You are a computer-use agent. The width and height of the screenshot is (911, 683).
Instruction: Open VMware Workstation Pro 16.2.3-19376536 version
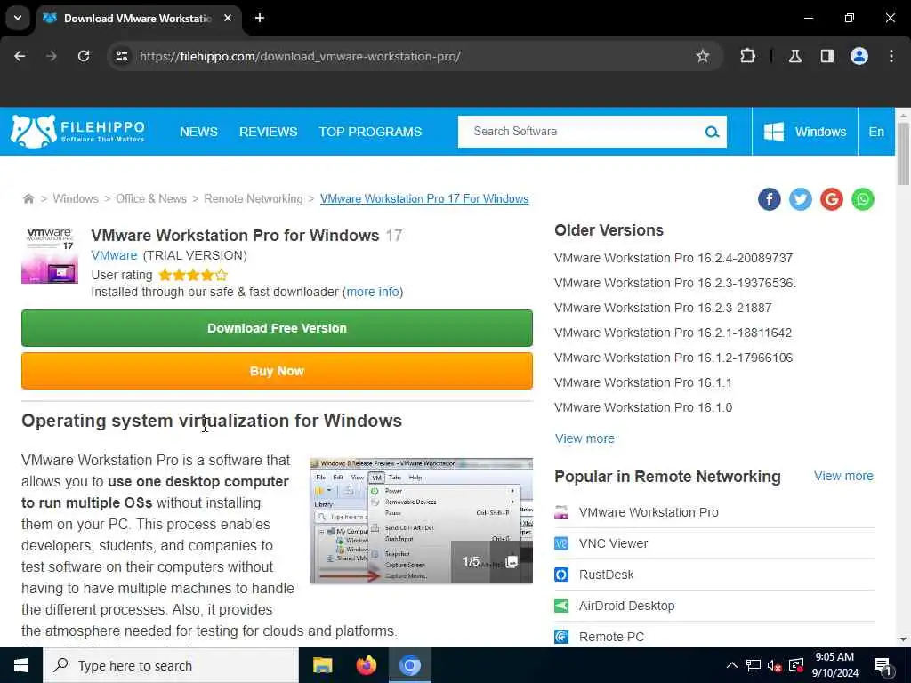[x=675, y=283]
